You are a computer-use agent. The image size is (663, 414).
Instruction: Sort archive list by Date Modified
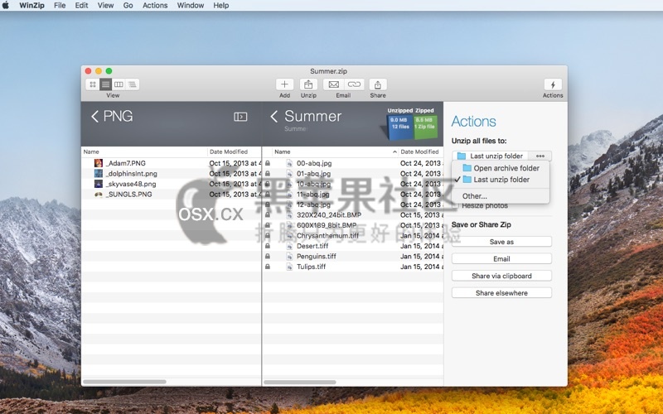(x=420, y=152)
